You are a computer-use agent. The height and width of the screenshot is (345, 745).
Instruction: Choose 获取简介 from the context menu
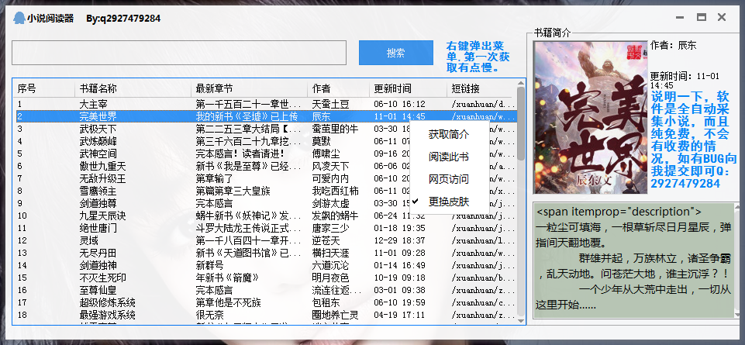(449, 134)
